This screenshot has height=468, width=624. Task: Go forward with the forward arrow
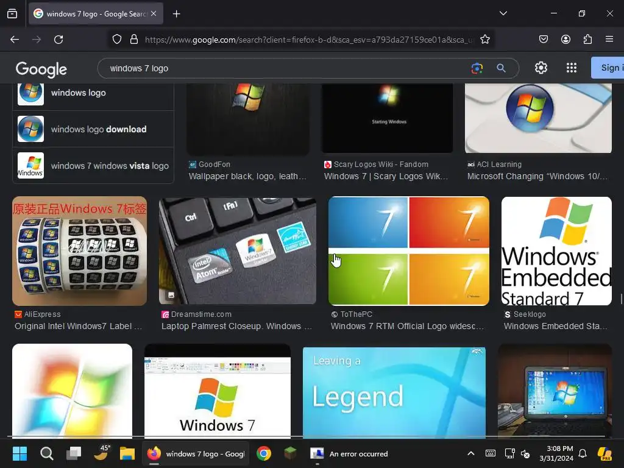37,40
